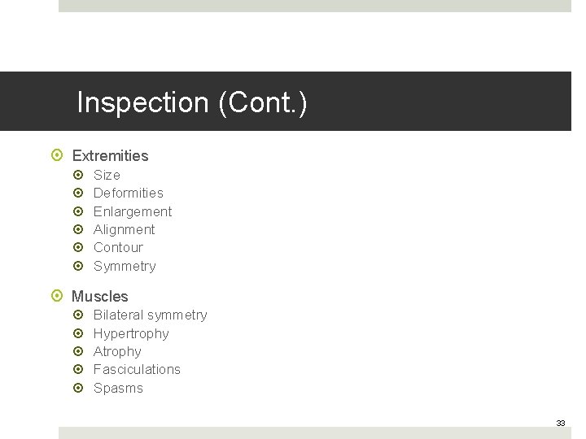This screenshot has height=439, width=586.
Task: Click the bullet marker before Hypertrophy
Action: point(78,333)
